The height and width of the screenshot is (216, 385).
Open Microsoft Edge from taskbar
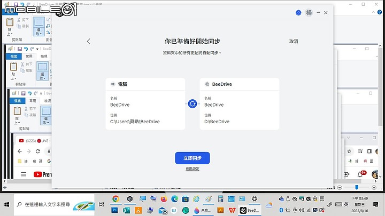point(174,199)
